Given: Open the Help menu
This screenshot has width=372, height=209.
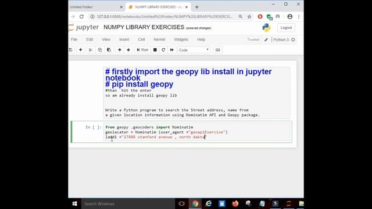Looking at the screenshot, I should 201,39.
